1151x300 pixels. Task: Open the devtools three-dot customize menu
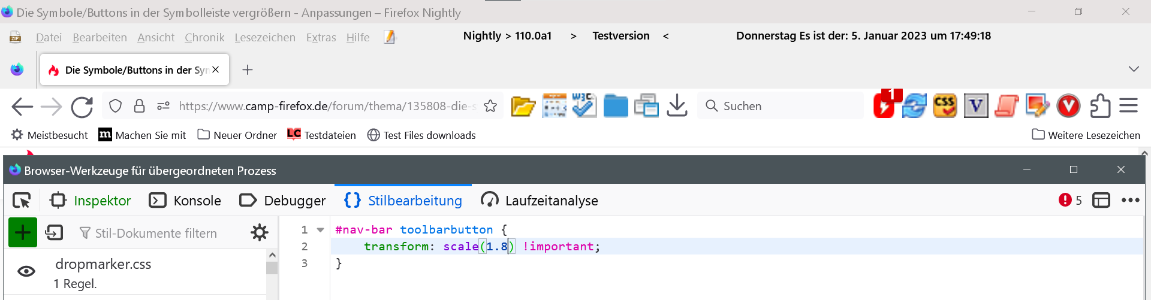click(x=1130, y=200)
